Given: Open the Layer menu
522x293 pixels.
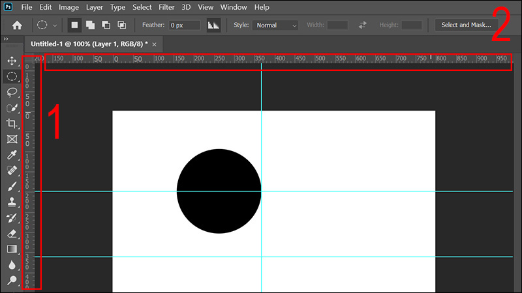Looking at the screenshot, I should [x=94, y=7].
